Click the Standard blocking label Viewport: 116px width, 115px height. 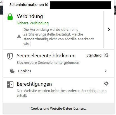click(x=94, y=55)
